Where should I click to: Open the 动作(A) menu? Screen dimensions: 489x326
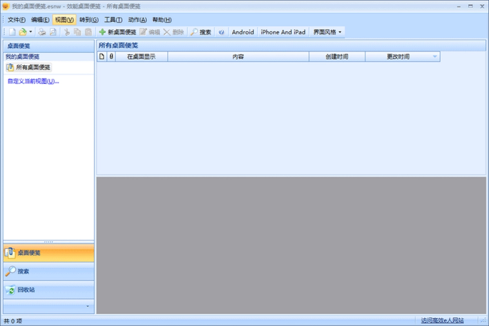(x=137, y=19)
